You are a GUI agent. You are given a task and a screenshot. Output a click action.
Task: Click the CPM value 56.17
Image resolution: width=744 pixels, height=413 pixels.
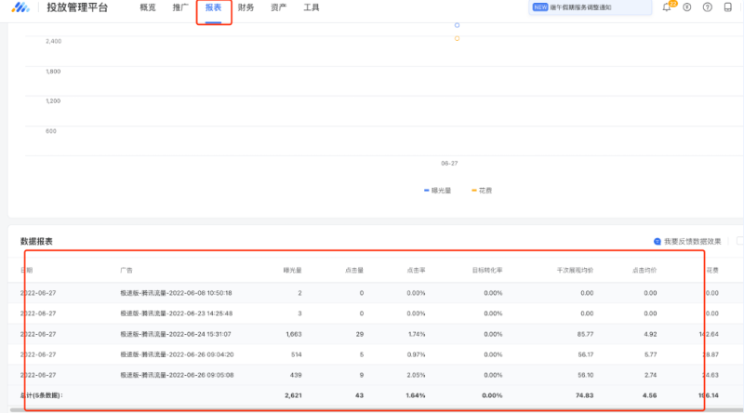pyautogui.click(x=585, y=354)
